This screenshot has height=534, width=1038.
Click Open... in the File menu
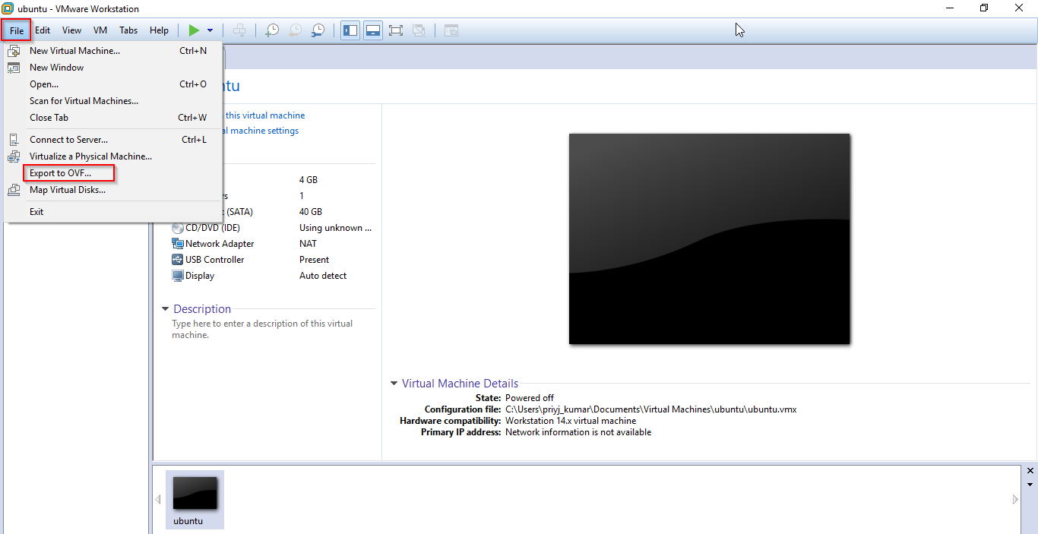pyautogui.click(x=112, y=84)
